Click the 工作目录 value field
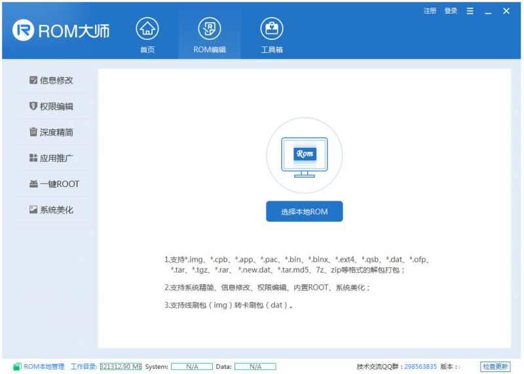The image size is (524, 374). [x=121, y=367]
